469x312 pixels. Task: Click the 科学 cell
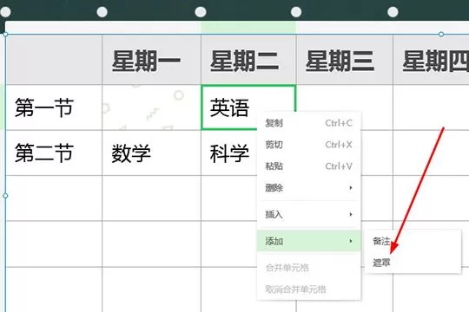229,153
